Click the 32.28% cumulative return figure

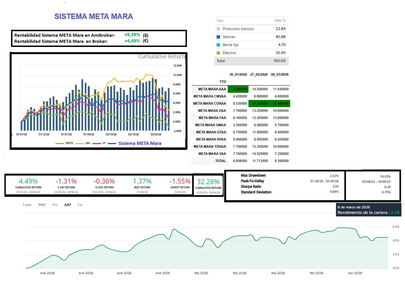[208, 182]
